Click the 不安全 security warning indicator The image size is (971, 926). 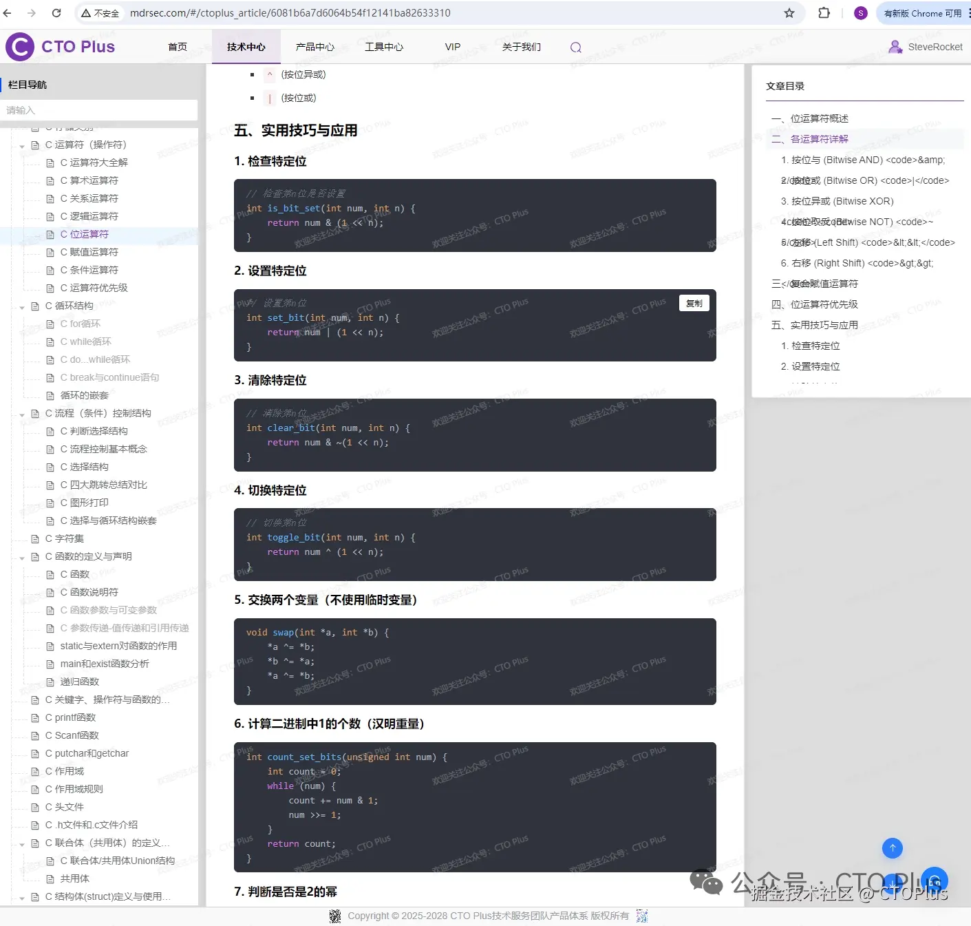[100, 12]
